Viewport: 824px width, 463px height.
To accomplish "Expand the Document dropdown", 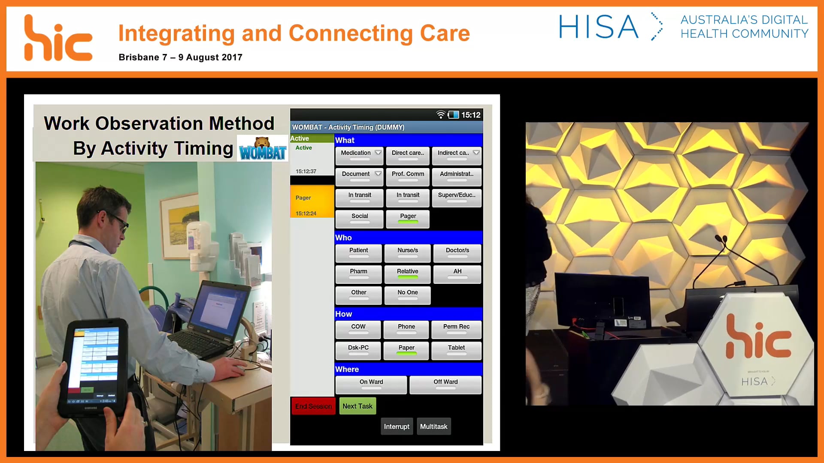I will [378, 173].
